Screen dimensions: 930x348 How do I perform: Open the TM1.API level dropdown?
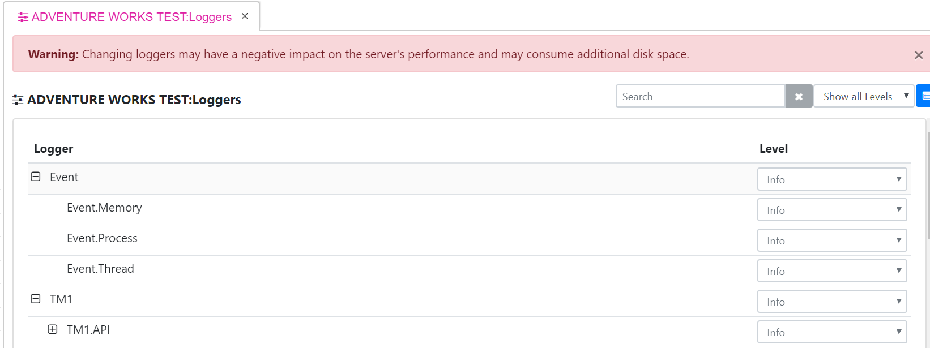832,332
